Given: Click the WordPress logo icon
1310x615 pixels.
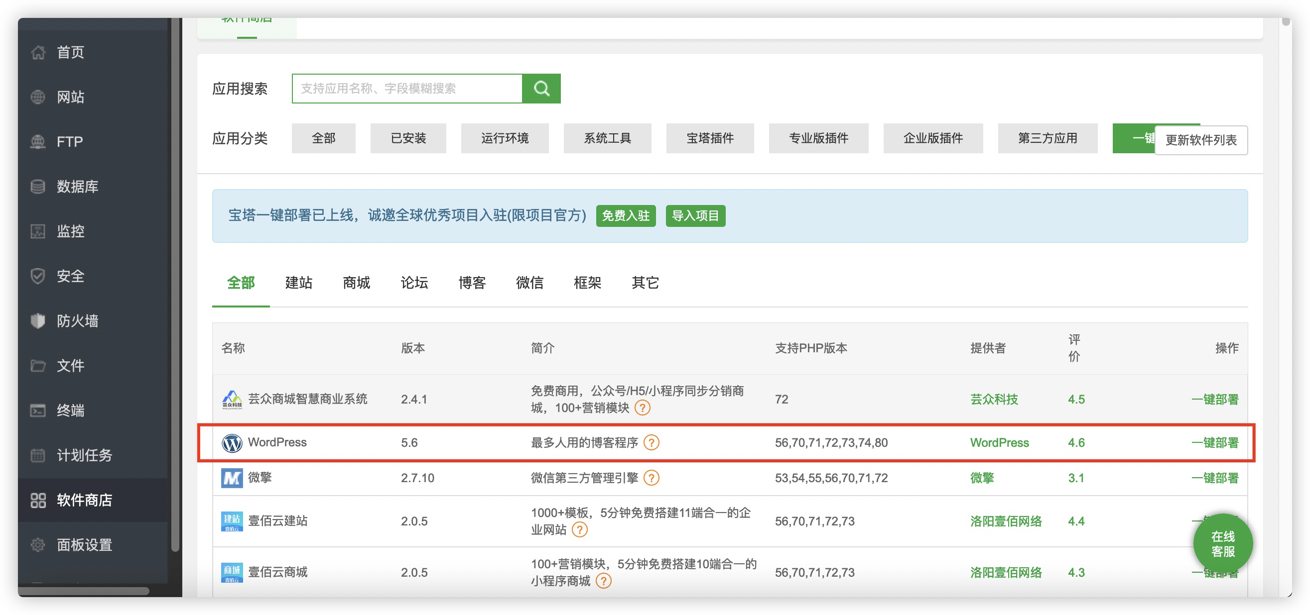Looking at the screenshot, I should pyautogui.click(x=232, y=443).
